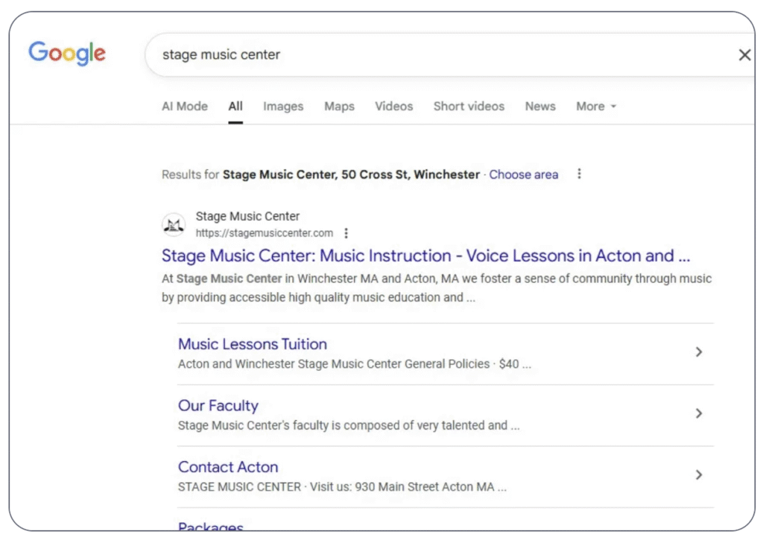Select the All results tab
The height and width of the screenshot is (540, 763).
click(x=235, y=106)
